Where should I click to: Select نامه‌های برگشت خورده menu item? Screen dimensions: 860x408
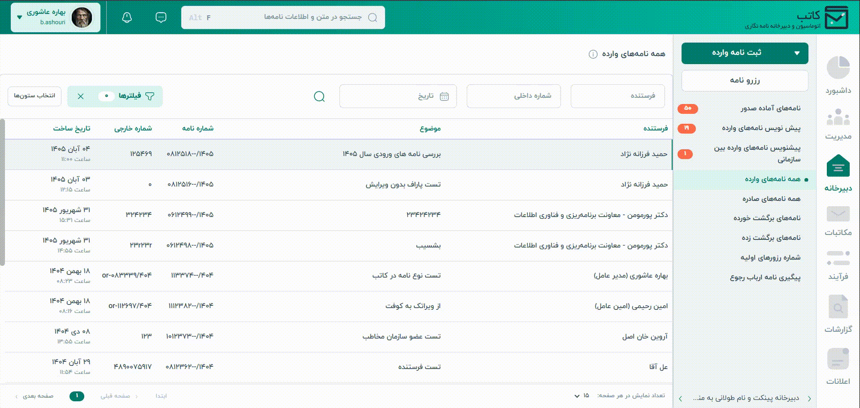click(767, 218)
